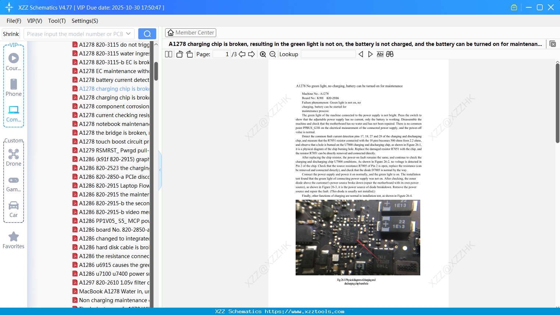The image size is (560, 315).
Task: Click the document viewer vertical scrollbar
Action: [x=557, y=104]
